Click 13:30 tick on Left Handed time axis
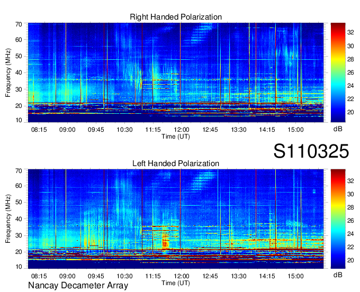Image resolution: width=360 pixels, height=292 pixels. (239, 276)
